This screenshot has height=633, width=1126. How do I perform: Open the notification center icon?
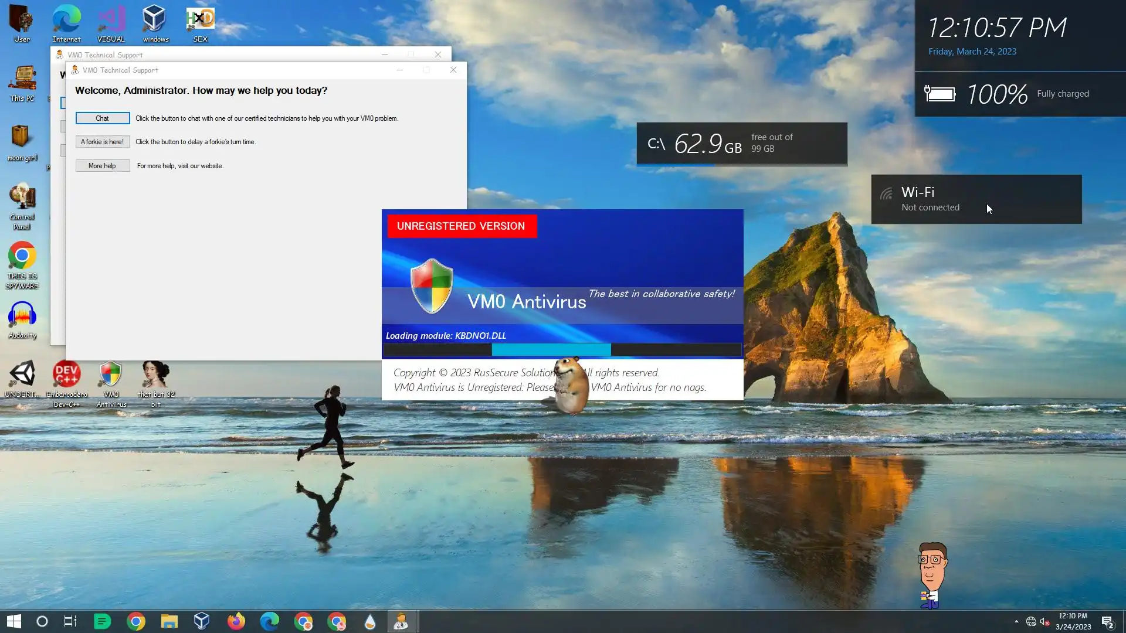pos(1107,621)
